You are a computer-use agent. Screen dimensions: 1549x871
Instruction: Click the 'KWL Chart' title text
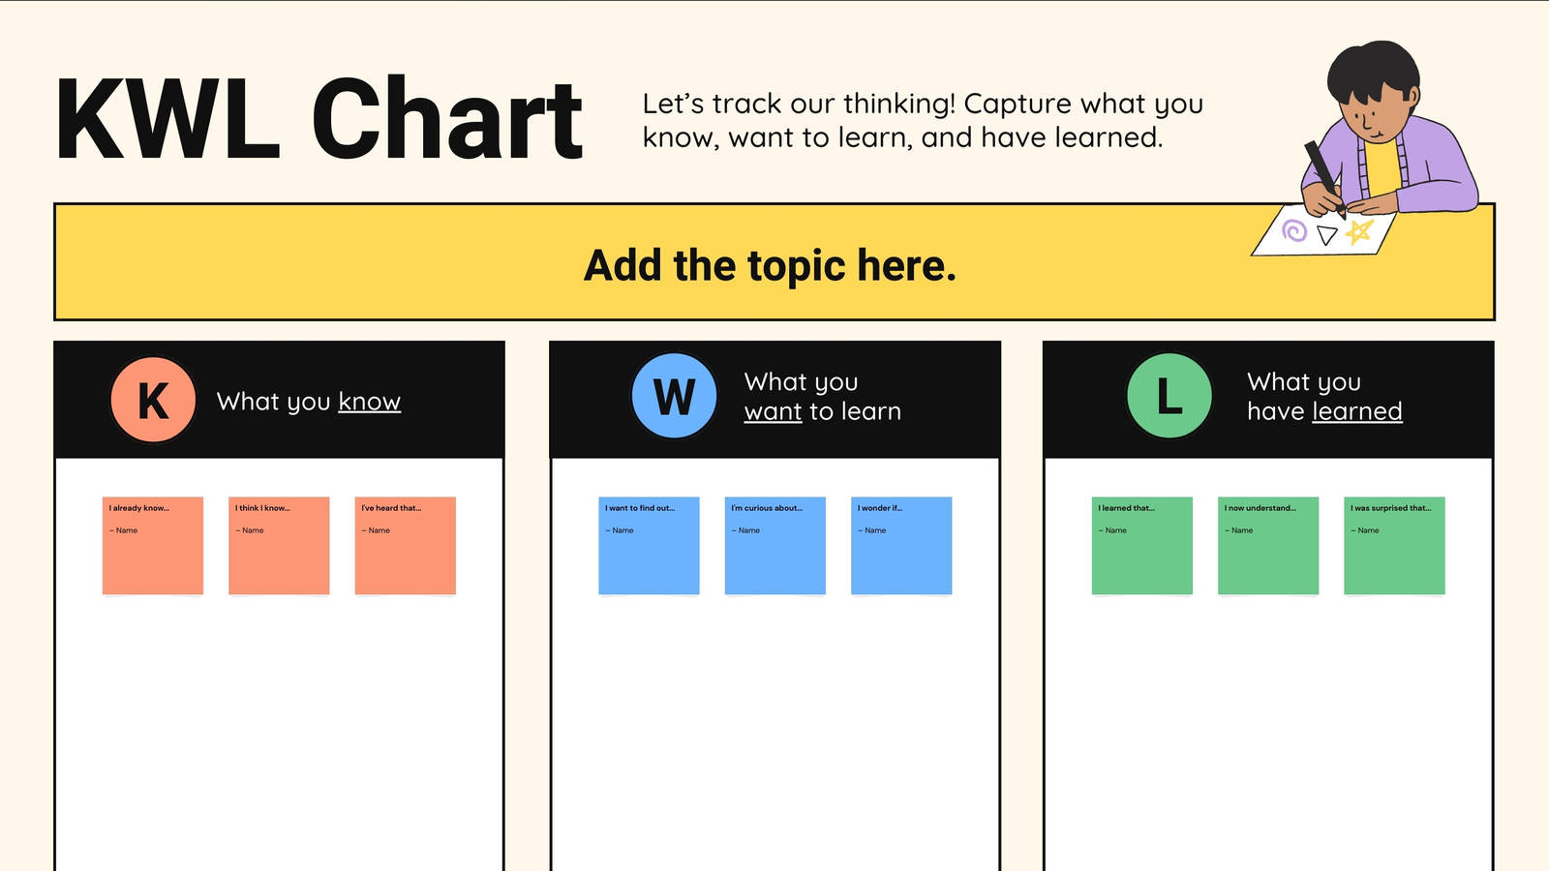[x=319, y=119]
